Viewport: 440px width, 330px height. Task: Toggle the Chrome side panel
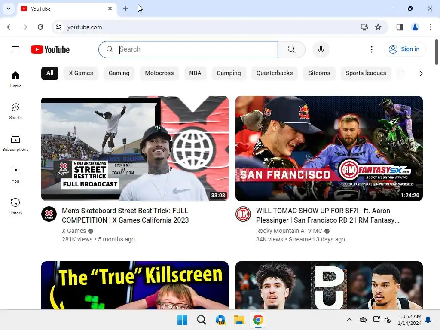tap(400, 27)
